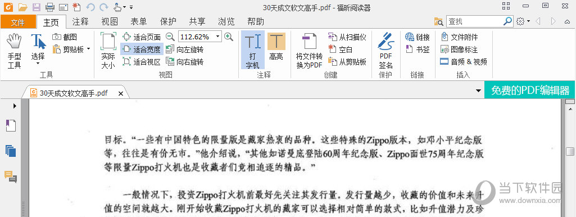
Task: Click the 查找 search input field
Action: click(475, 21)
